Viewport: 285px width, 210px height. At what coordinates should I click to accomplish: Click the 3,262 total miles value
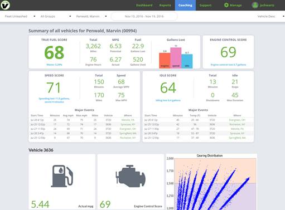point(93,46)
